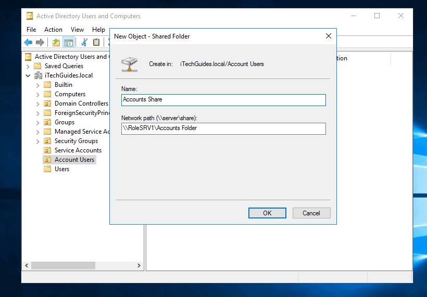
Task: Toggle the Show/Hide Console Tree icon
Action: click(x=68, y=42)
